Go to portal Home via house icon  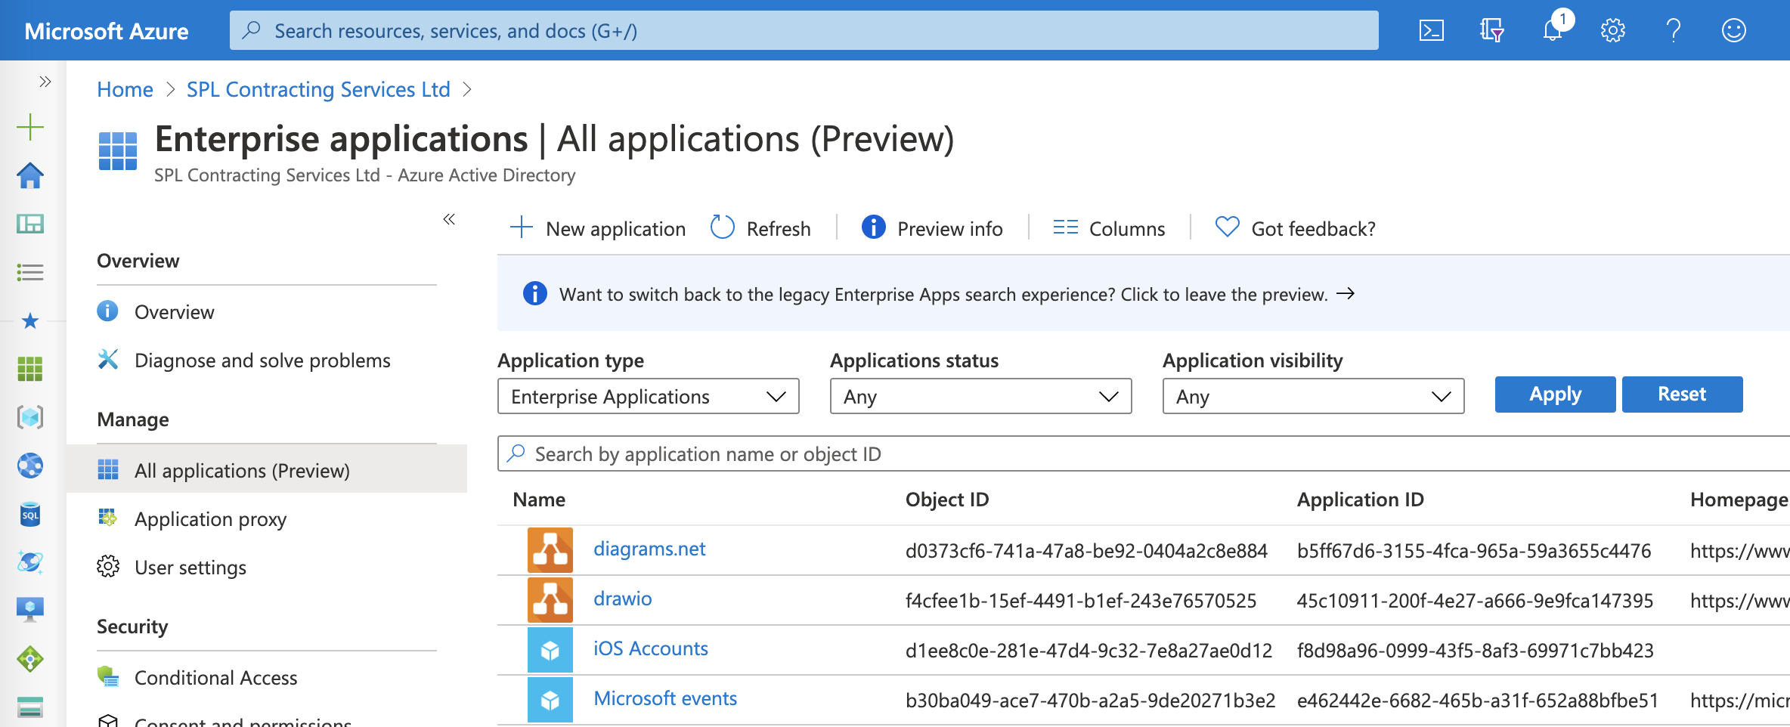click(x=30, y=175)
